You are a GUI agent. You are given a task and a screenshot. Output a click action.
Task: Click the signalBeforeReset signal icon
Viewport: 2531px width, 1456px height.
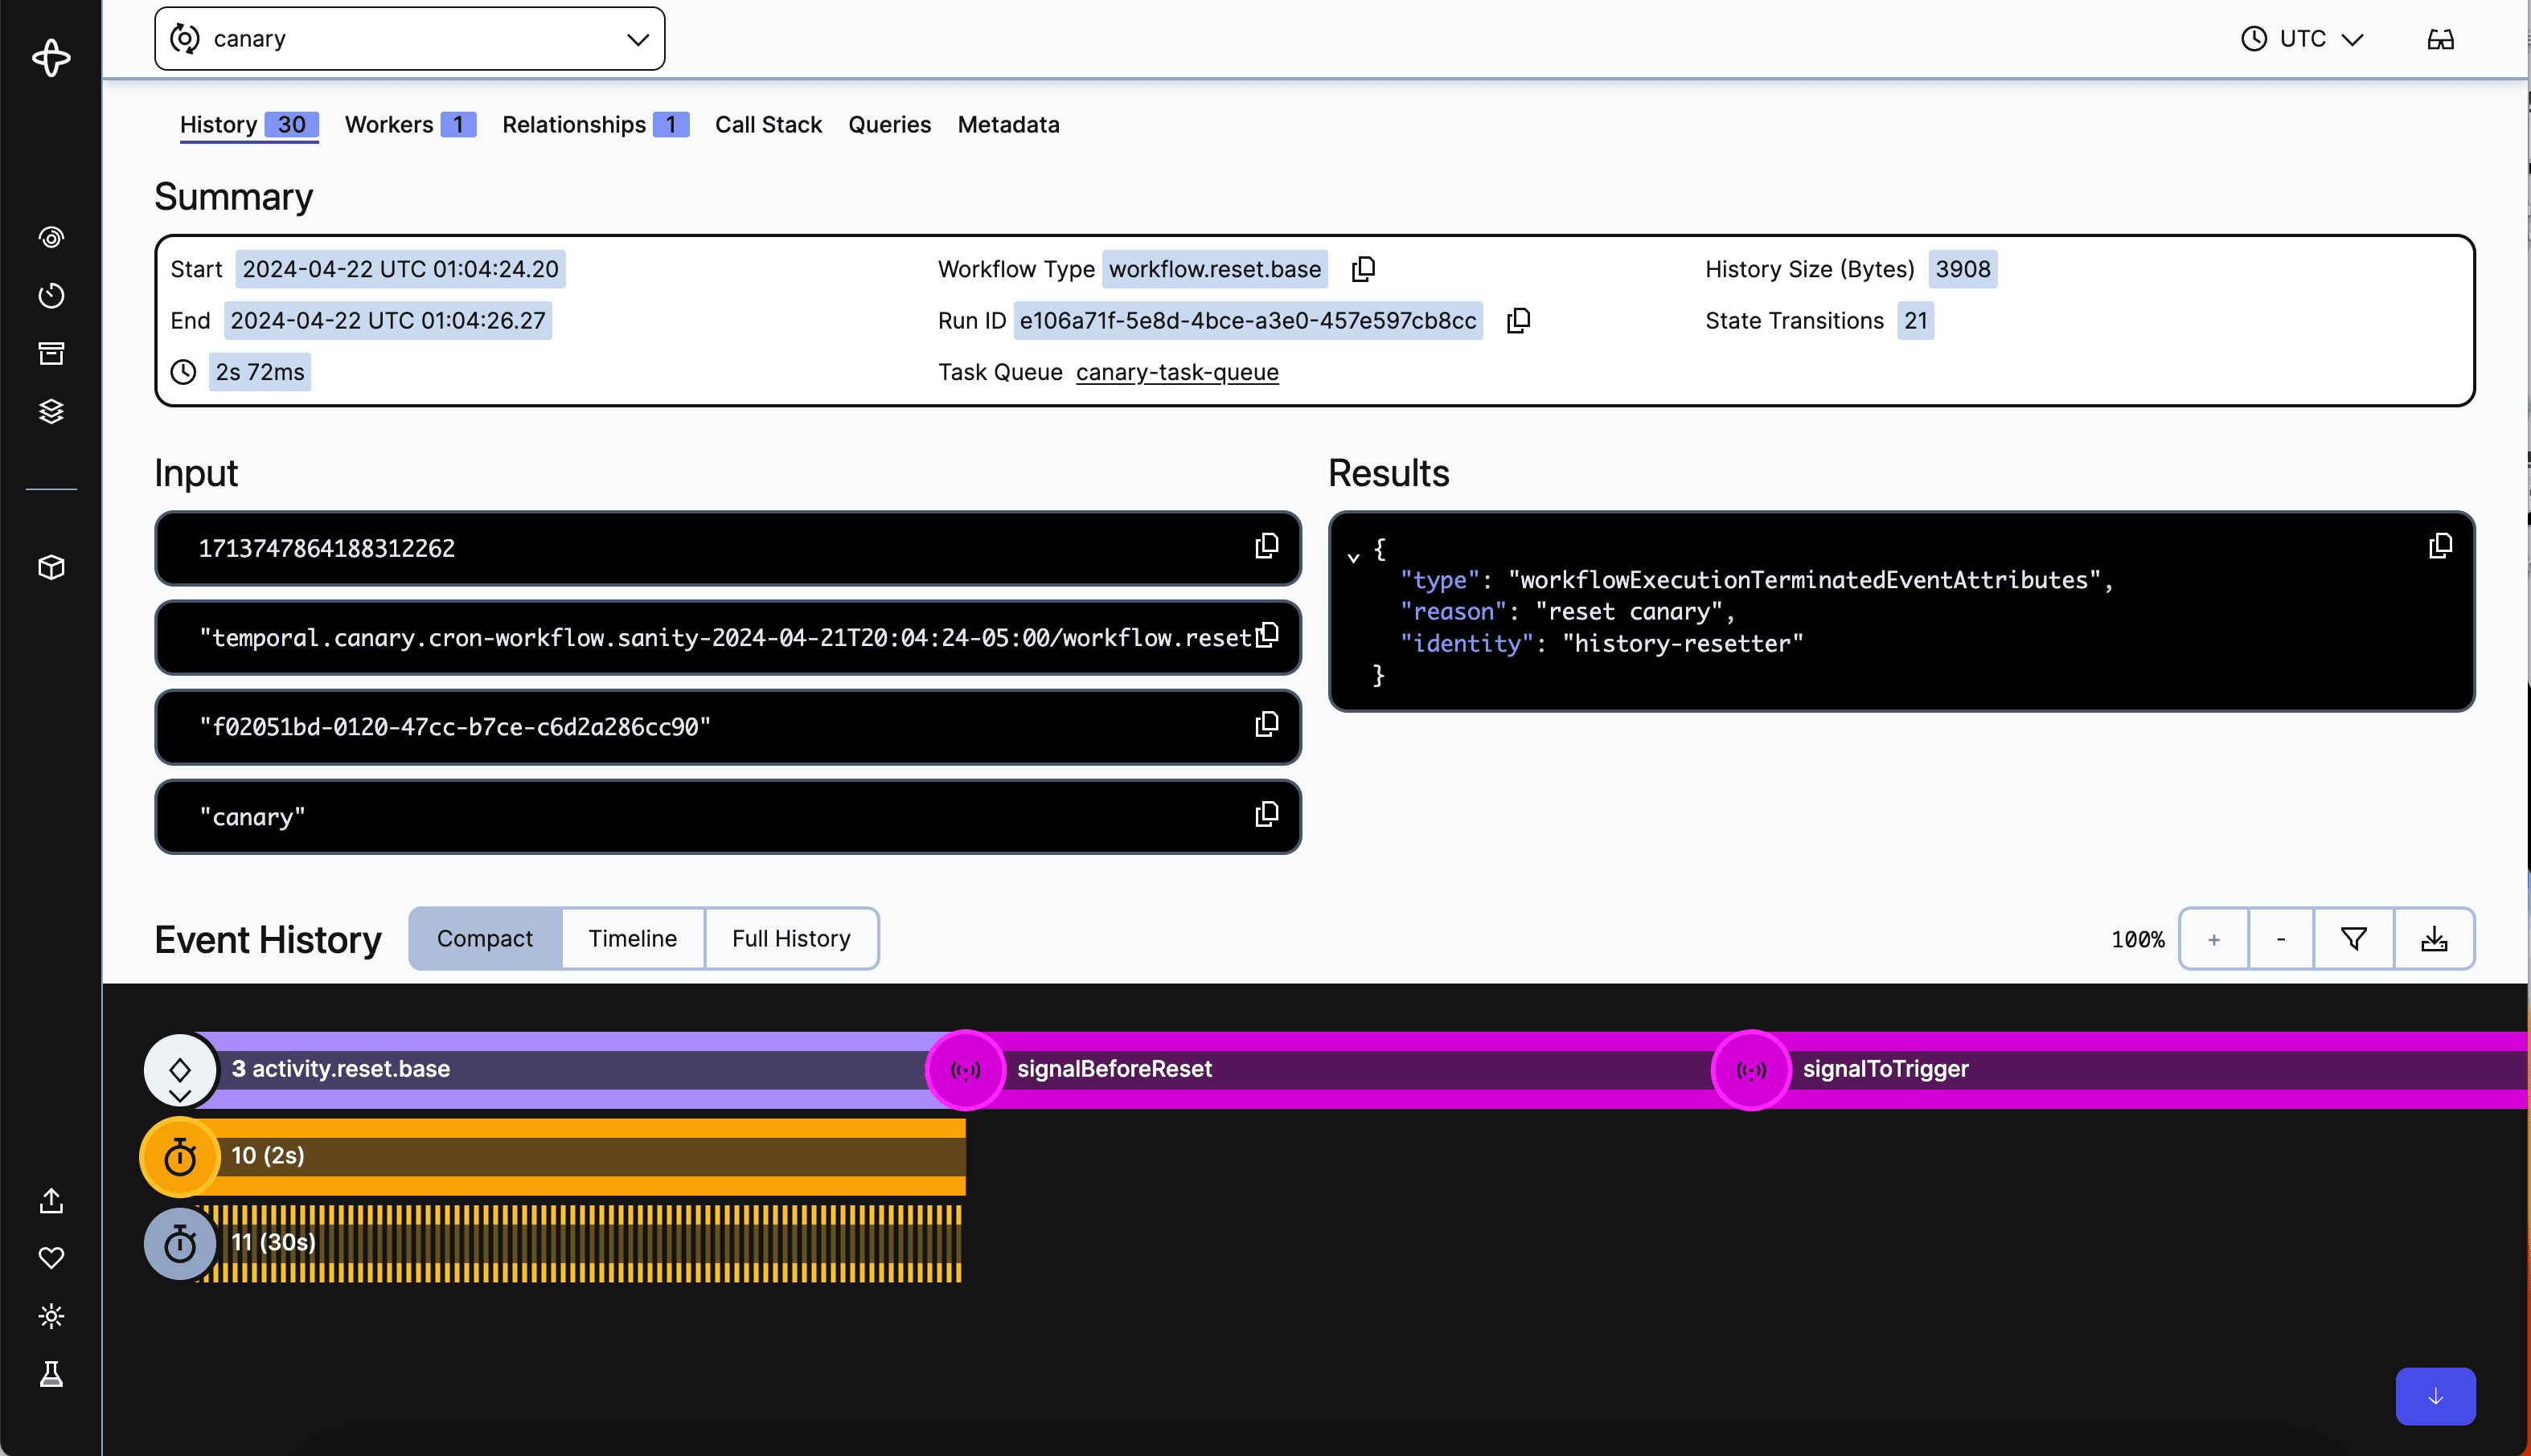[x=966, y=1070]
